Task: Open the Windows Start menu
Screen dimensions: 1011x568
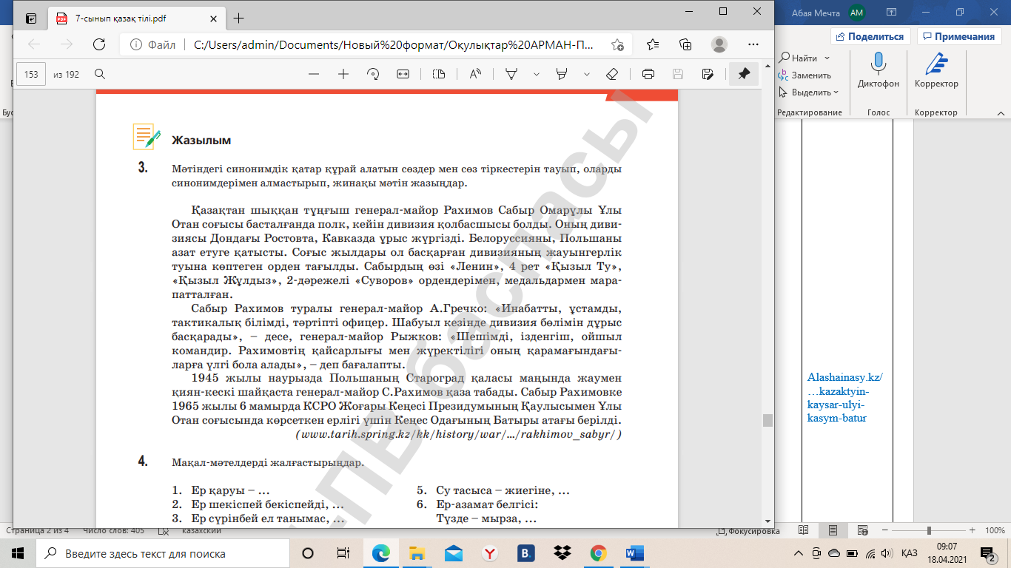Action: [18, 553]
